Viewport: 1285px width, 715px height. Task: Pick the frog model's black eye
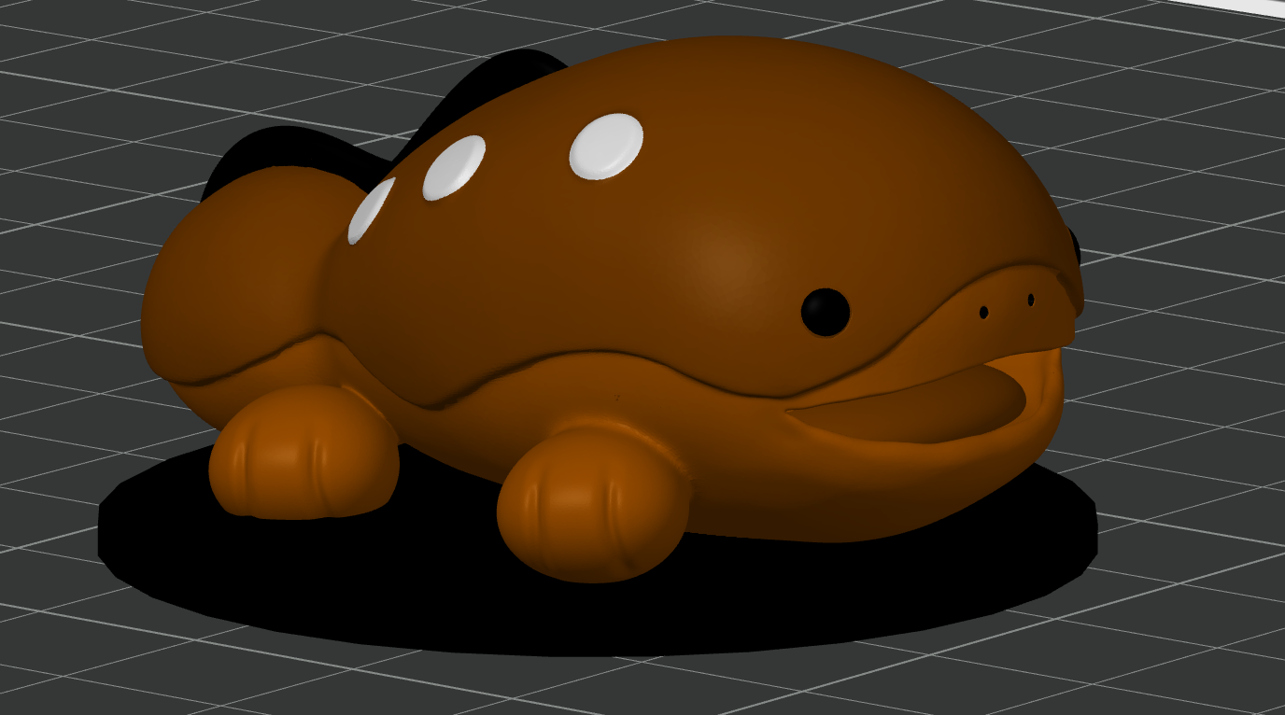(x=826, y=312)
